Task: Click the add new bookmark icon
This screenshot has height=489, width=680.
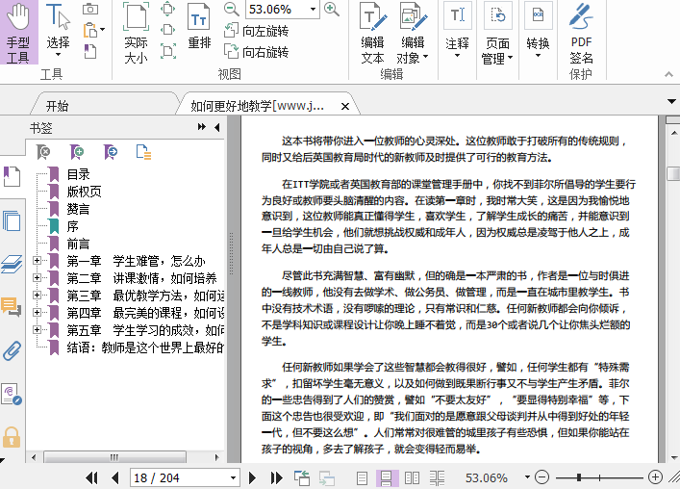Action: tap(77, 151)
